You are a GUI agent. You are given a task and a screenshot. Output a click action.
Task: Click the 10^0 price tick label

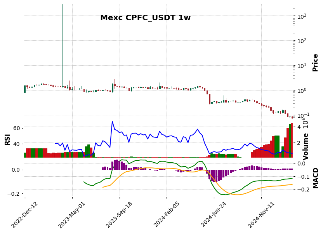coord(302,90)
